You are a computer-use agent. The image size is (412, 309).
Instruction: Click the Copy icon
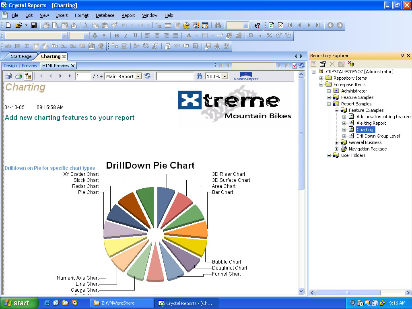coord(95,25)
